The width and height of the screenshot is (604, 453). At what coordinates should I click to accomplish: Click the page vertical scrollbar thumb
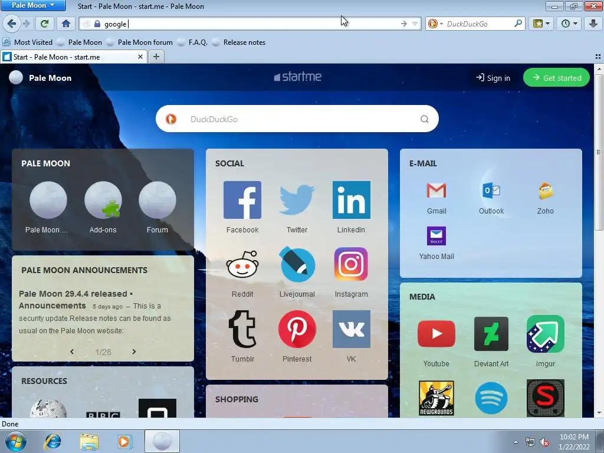coord(599,152)
